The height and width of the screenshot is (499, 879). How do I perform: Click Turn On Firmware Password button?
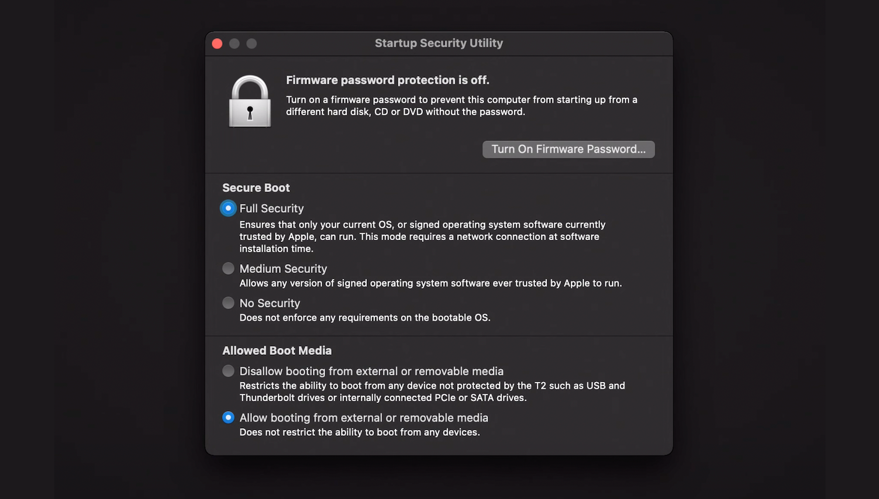coord(568,149)
